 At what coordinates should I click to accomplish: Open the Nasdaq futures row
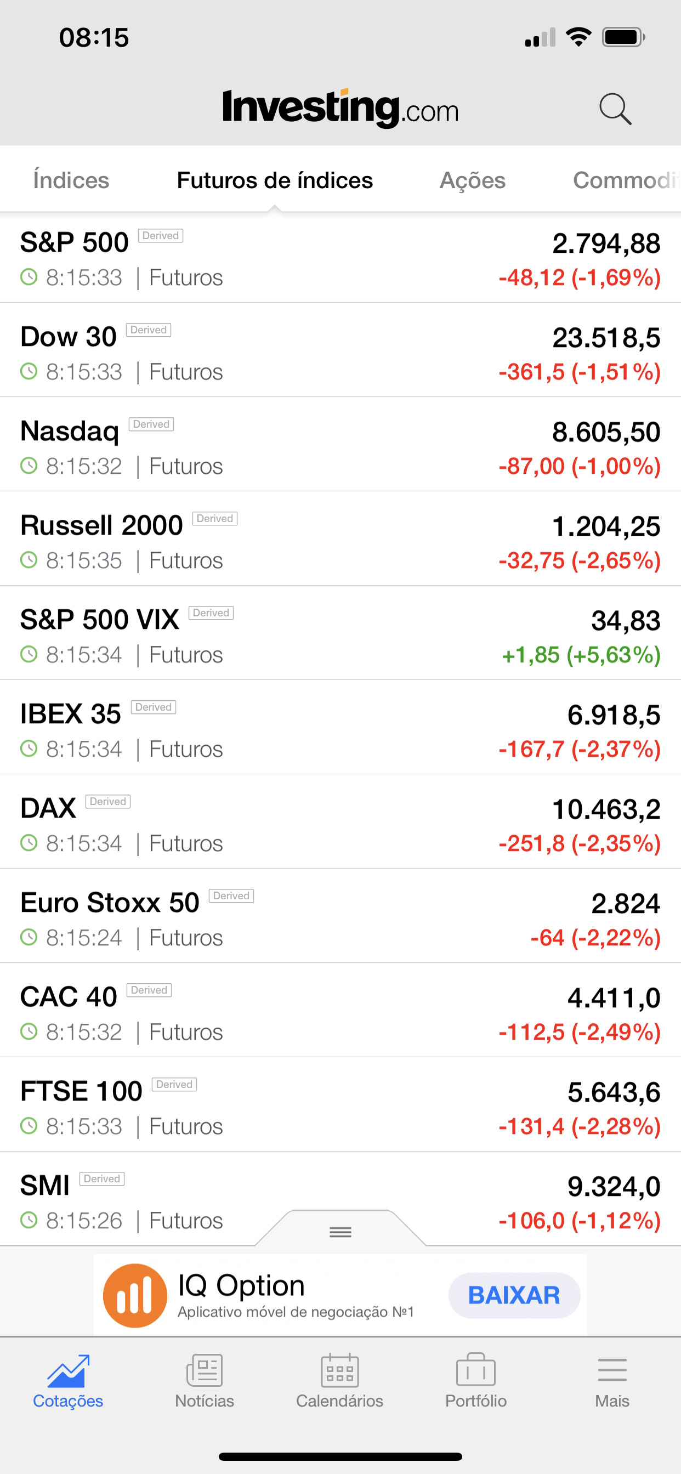click(x=340, y=444)
